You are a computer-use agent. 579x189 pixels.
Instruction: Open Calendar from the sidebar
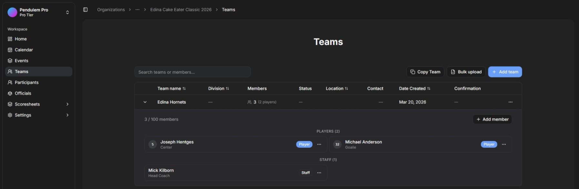[39, 50]
